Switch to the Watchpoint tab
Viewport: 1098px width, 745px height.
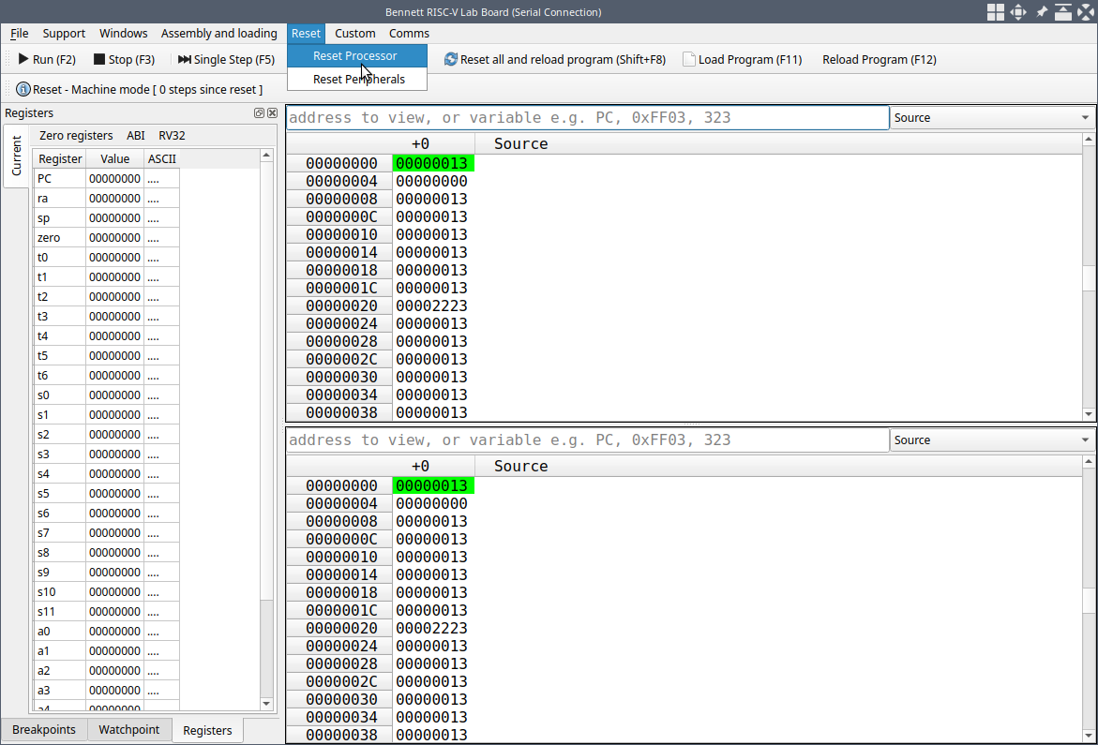[129, 730]
